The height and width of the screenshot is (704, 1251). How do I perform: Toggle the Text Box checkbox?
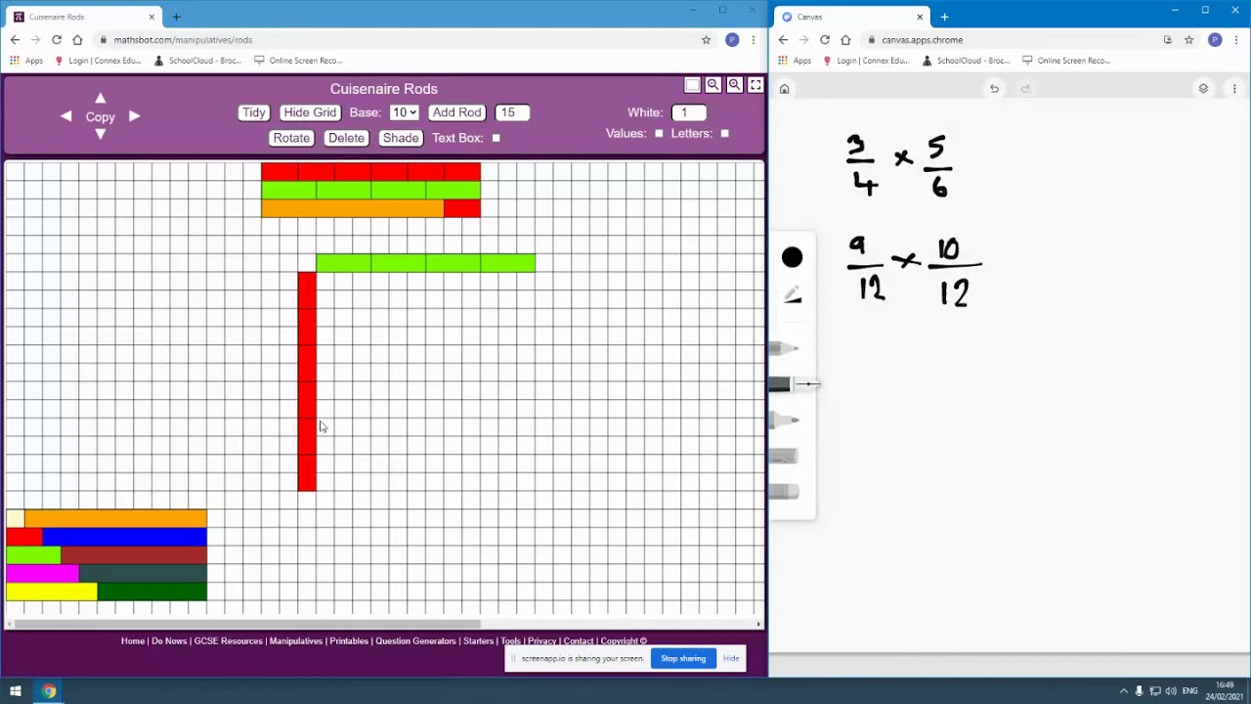(x=496, y=138)
